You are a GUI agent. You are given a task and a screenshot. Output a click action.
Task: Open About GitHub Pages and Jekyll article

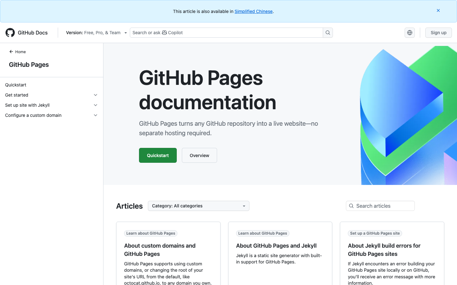[276, 246]
